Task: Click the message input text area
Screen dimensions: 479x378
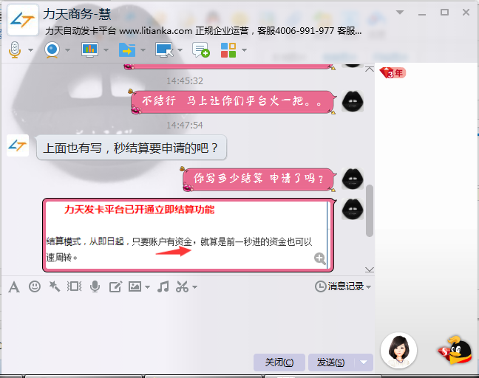Action: (x=188, y=323)
